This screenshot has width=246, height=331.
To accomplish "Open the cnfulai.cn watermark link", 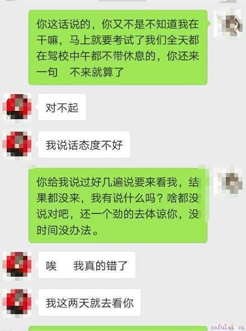I will (227, 327).
